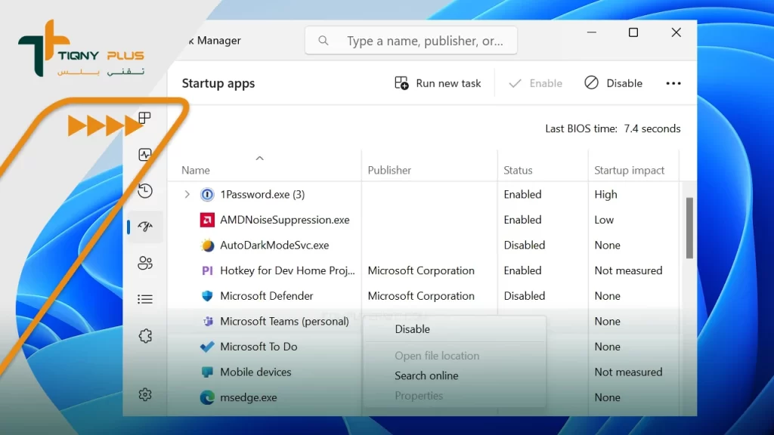
Task: Click Run new task button
Action: [438, 83]
